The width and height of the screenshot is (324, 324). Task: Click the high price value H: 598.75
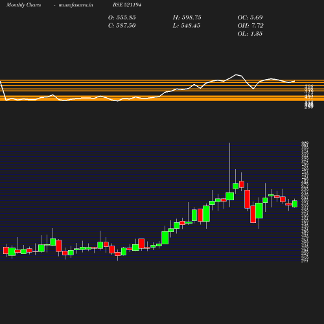[187, 17]
